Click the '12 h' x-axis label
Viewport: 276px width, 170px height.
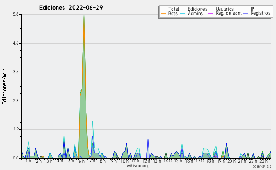click(x=146, y=161)
